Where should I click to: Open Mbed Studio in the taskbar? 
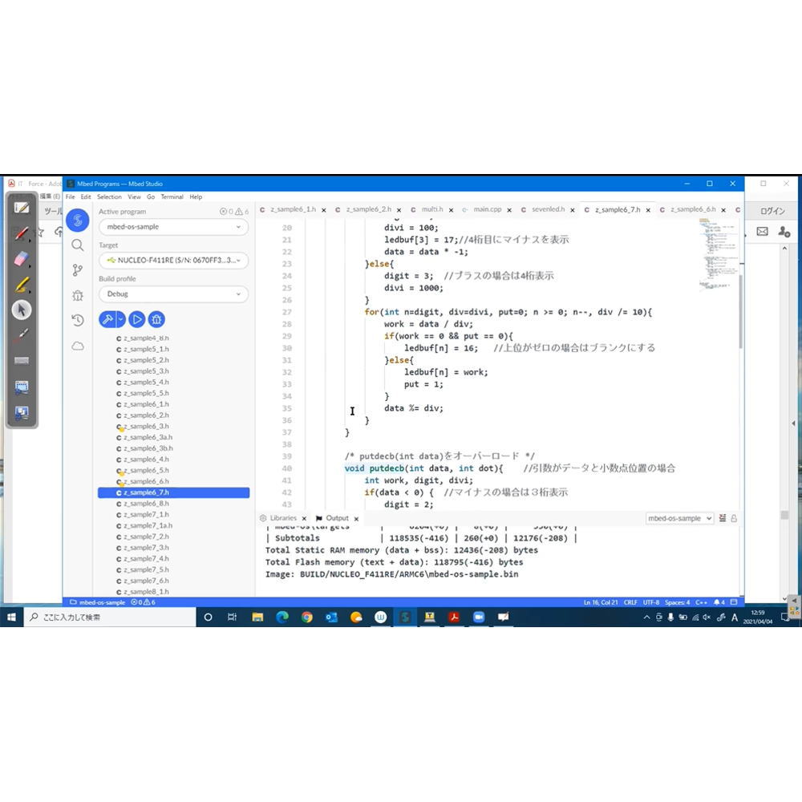coord(404,617)
